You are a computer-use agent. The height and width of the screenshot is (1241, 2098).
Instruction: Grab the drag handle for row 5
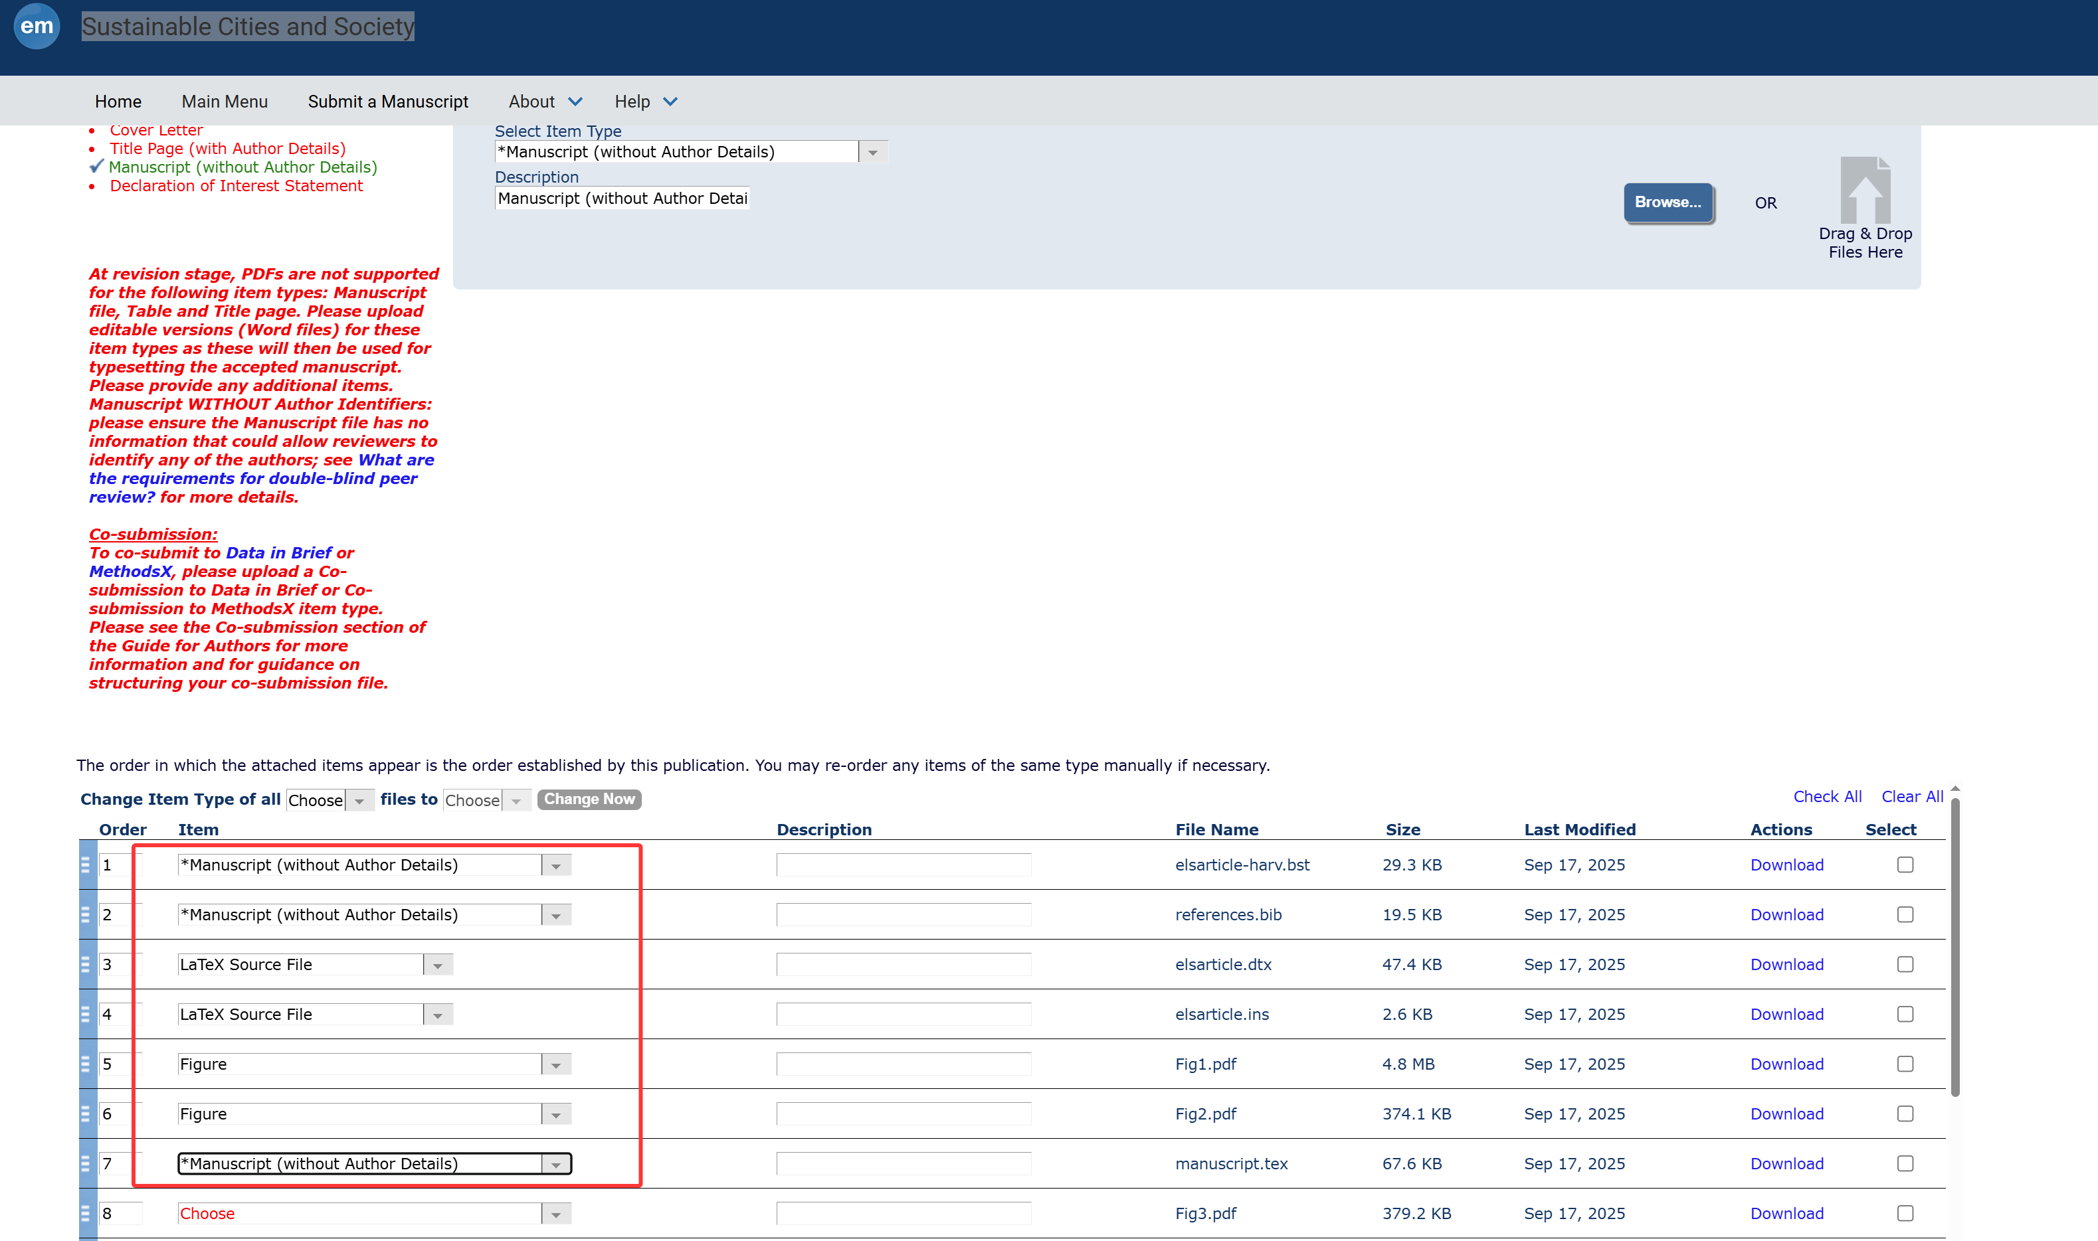85,1064
